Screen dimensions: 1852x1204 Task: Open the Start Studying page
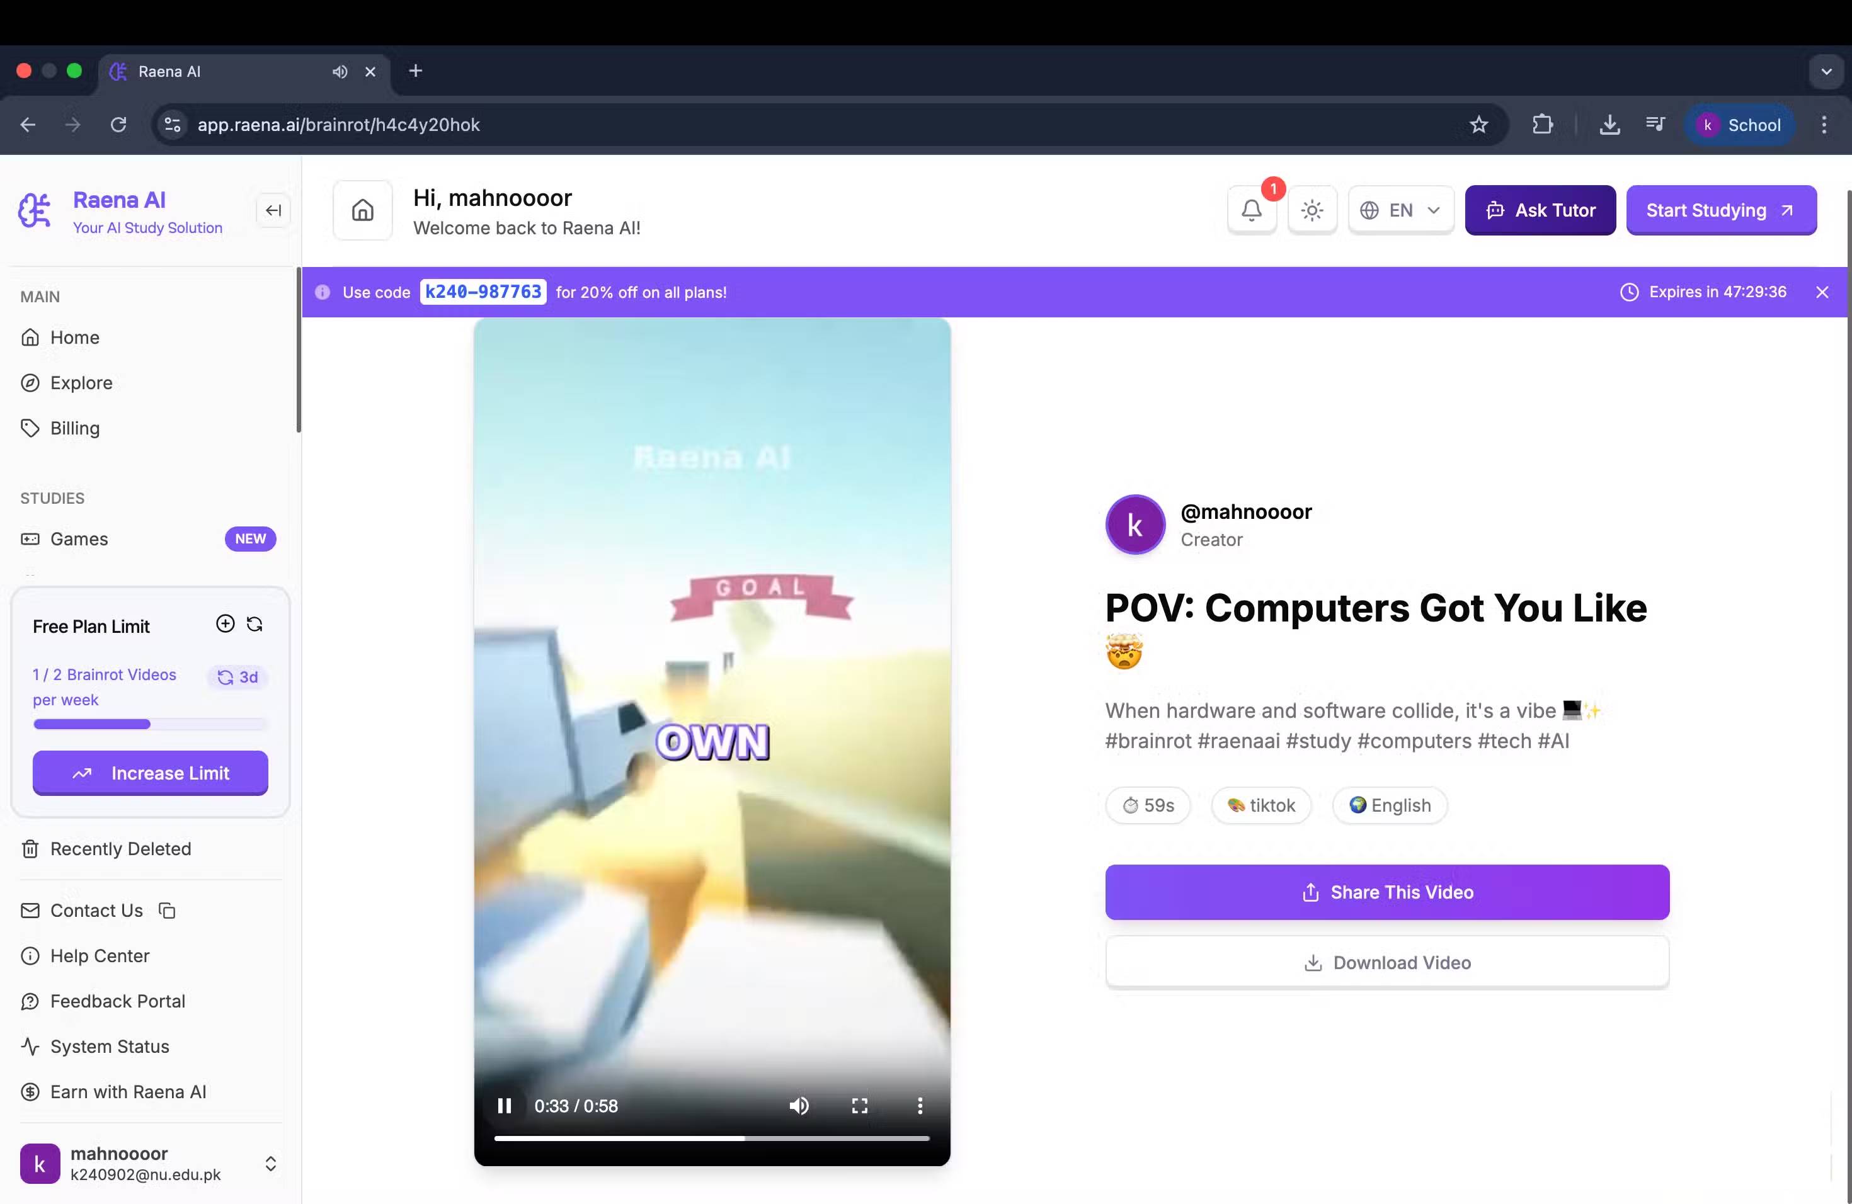(1721, 210)
